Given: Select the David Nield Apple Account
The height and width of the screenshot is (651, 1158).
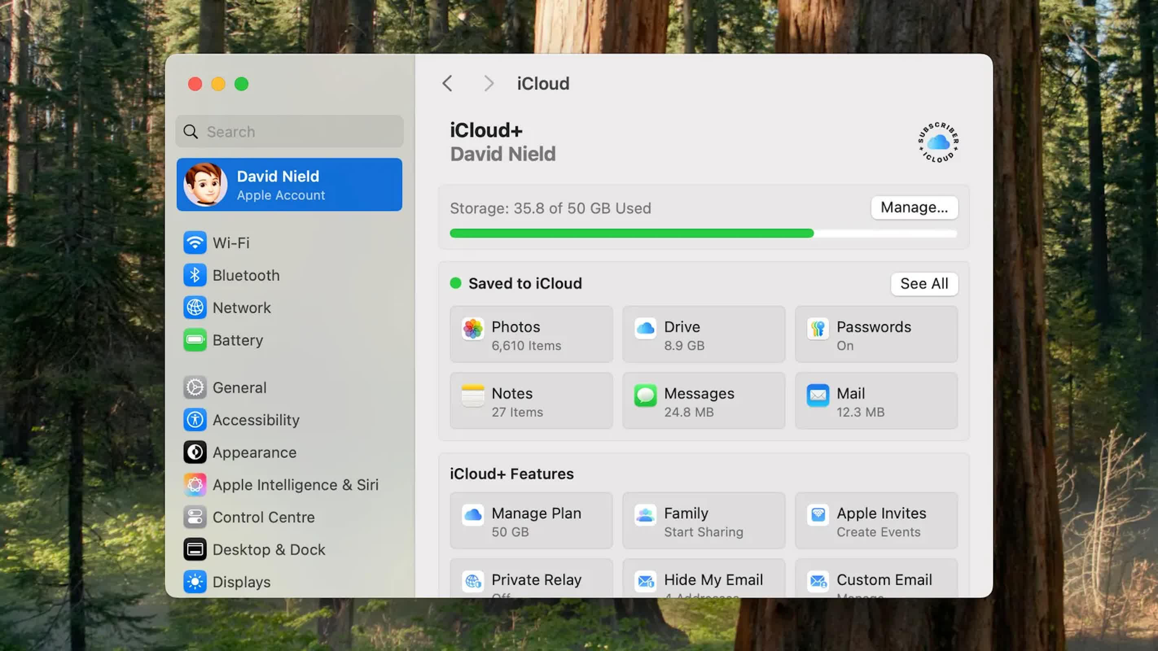Looking at the screenshot, I should (289, 185).
